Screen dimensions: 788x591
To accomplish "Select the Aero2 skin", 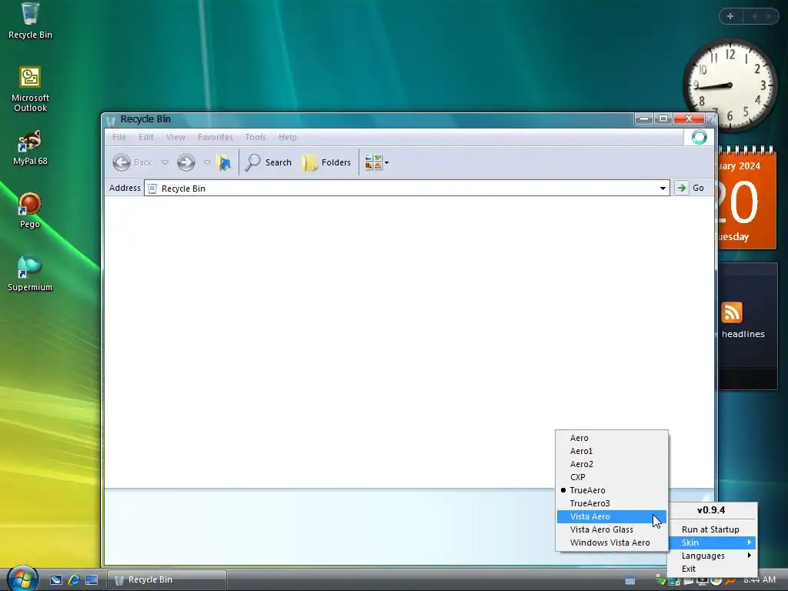I will (x=612, y=464).
